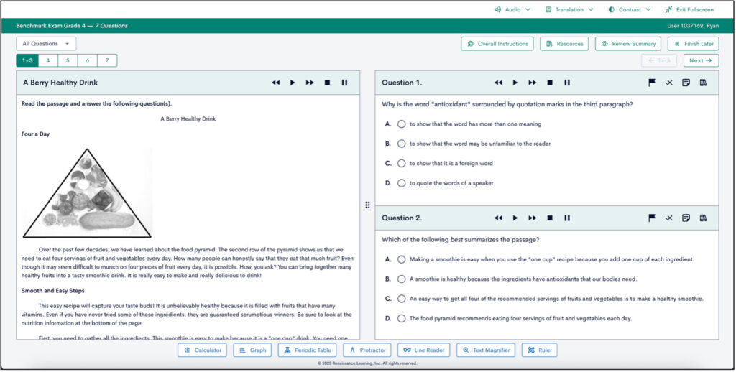Rewind Question 1 audio

pos(498,83)
